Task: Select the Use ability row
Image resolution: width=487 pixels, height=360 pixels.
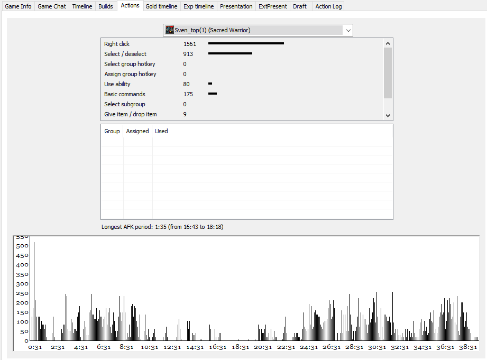Action: [242, 84]
